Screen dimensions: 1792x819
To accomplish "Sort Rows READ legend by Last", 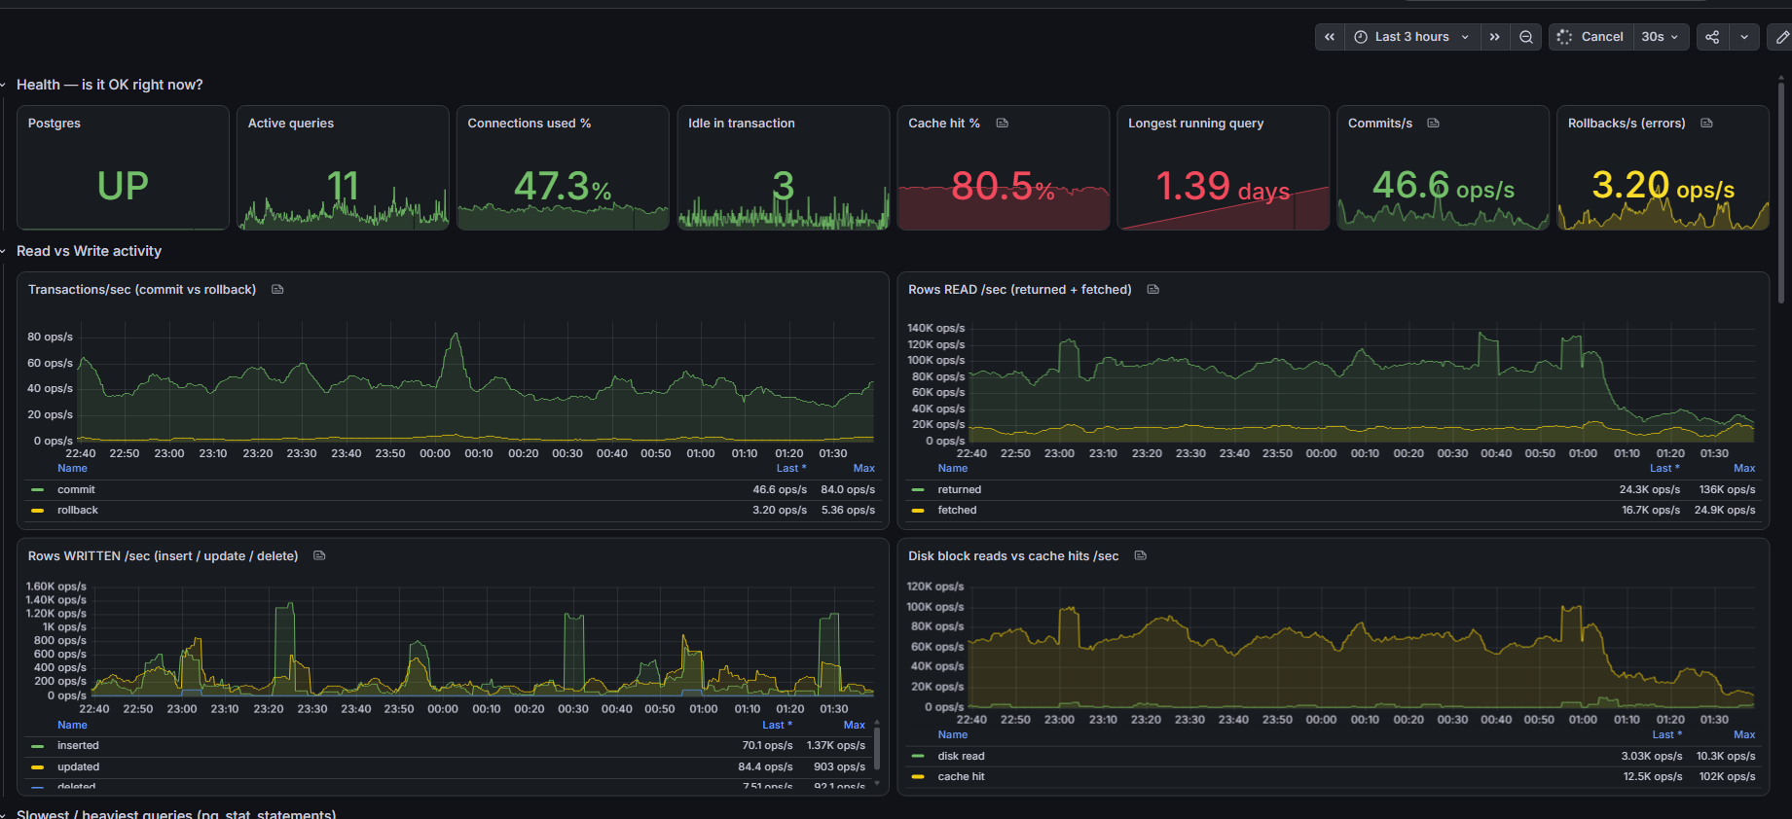I will pos(1664,469).
